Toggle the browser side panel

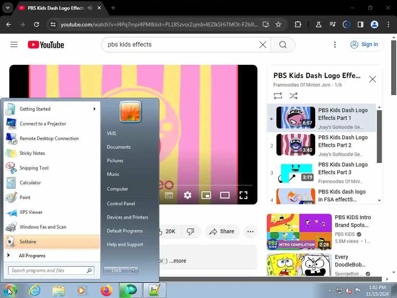(x=360, y=24)
